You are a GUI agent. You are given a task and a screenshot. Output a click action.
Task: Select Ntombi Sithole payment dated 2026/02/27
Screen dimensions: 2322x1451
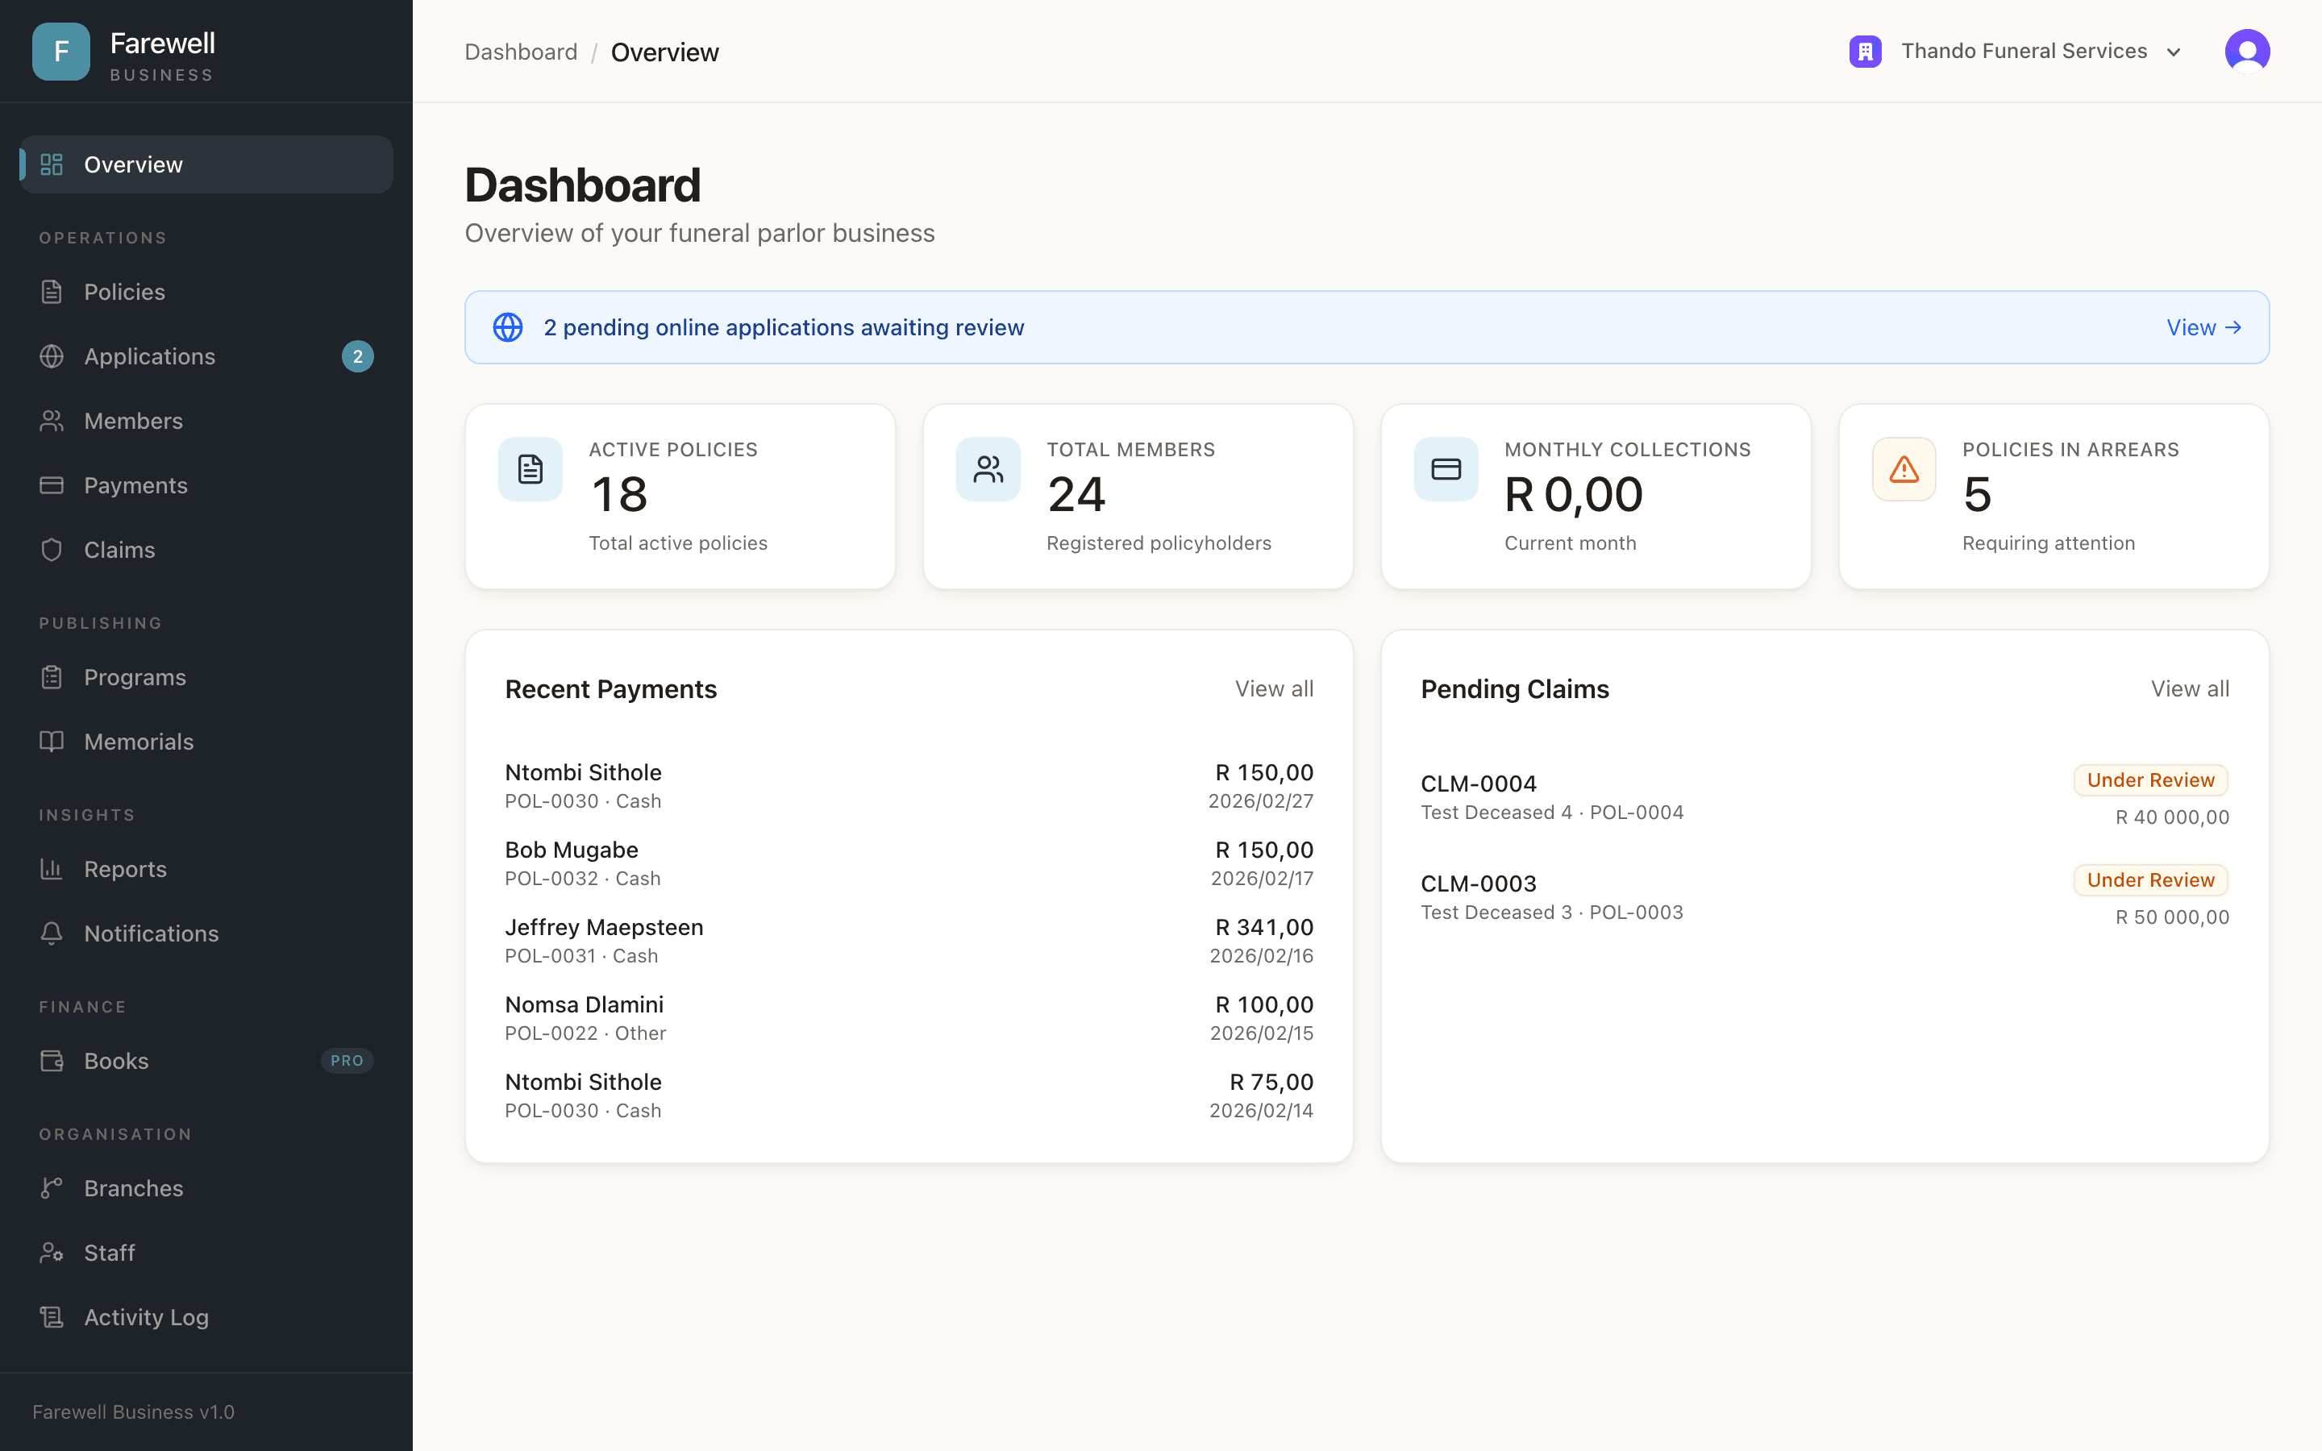(x=909, y=786)
